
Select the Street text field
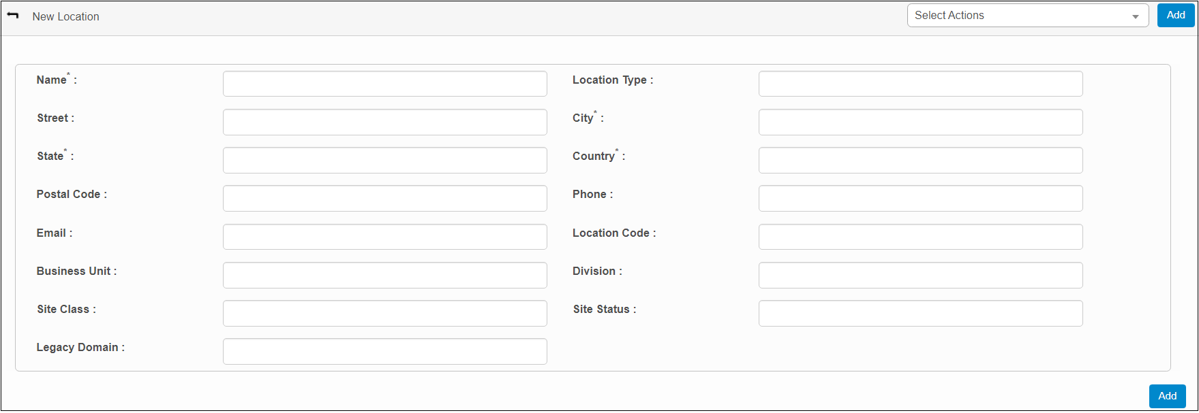384,122
